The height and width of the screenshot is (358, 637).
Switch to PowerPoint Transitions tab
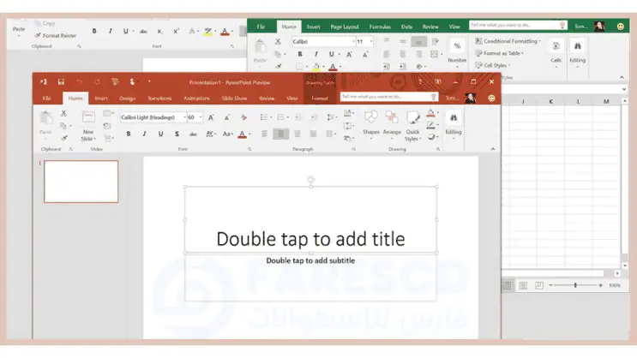[x=159, y=98]
